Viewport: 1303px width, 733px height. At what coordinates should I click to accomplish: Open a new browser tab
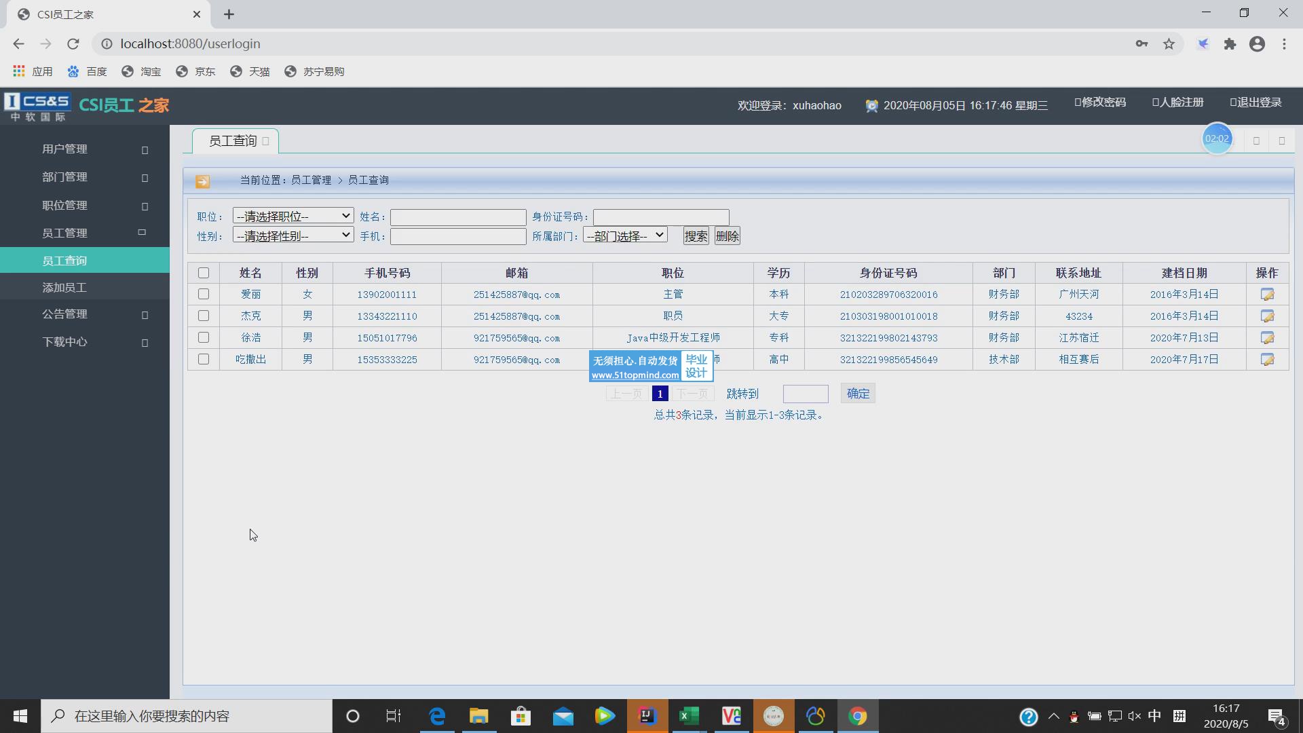click(x=229, y=14)
